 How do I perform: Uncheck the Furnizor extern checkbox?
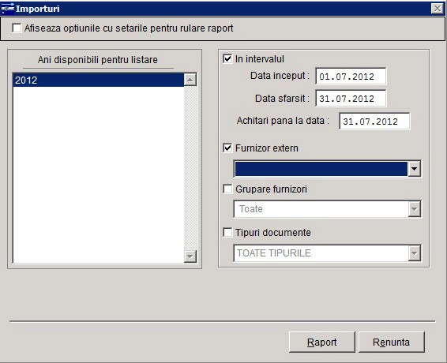click(227, 148)
